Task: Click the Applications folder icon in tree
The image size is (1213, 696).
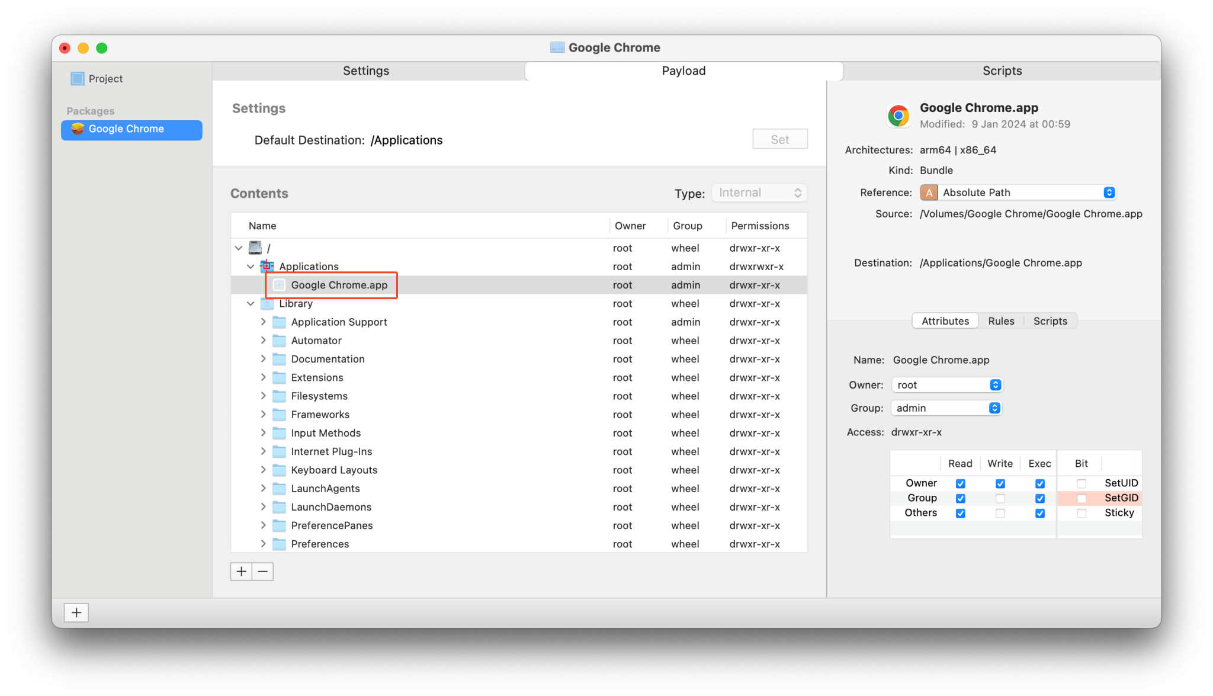Action: 267,267
